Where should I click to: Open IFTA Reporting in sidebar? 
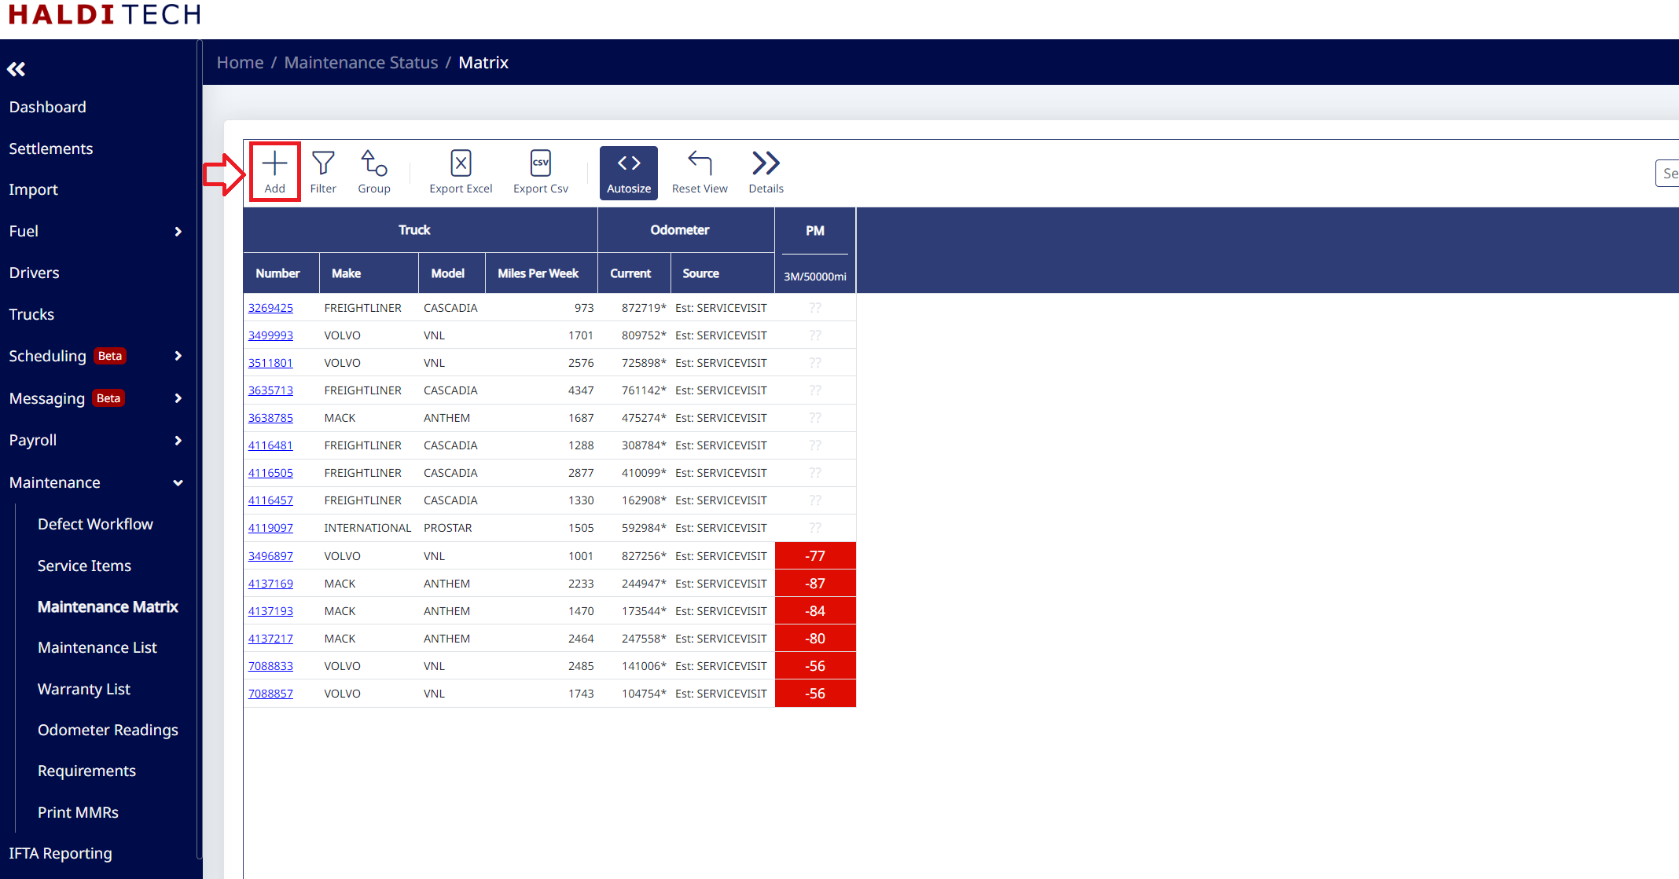(61, 853)
